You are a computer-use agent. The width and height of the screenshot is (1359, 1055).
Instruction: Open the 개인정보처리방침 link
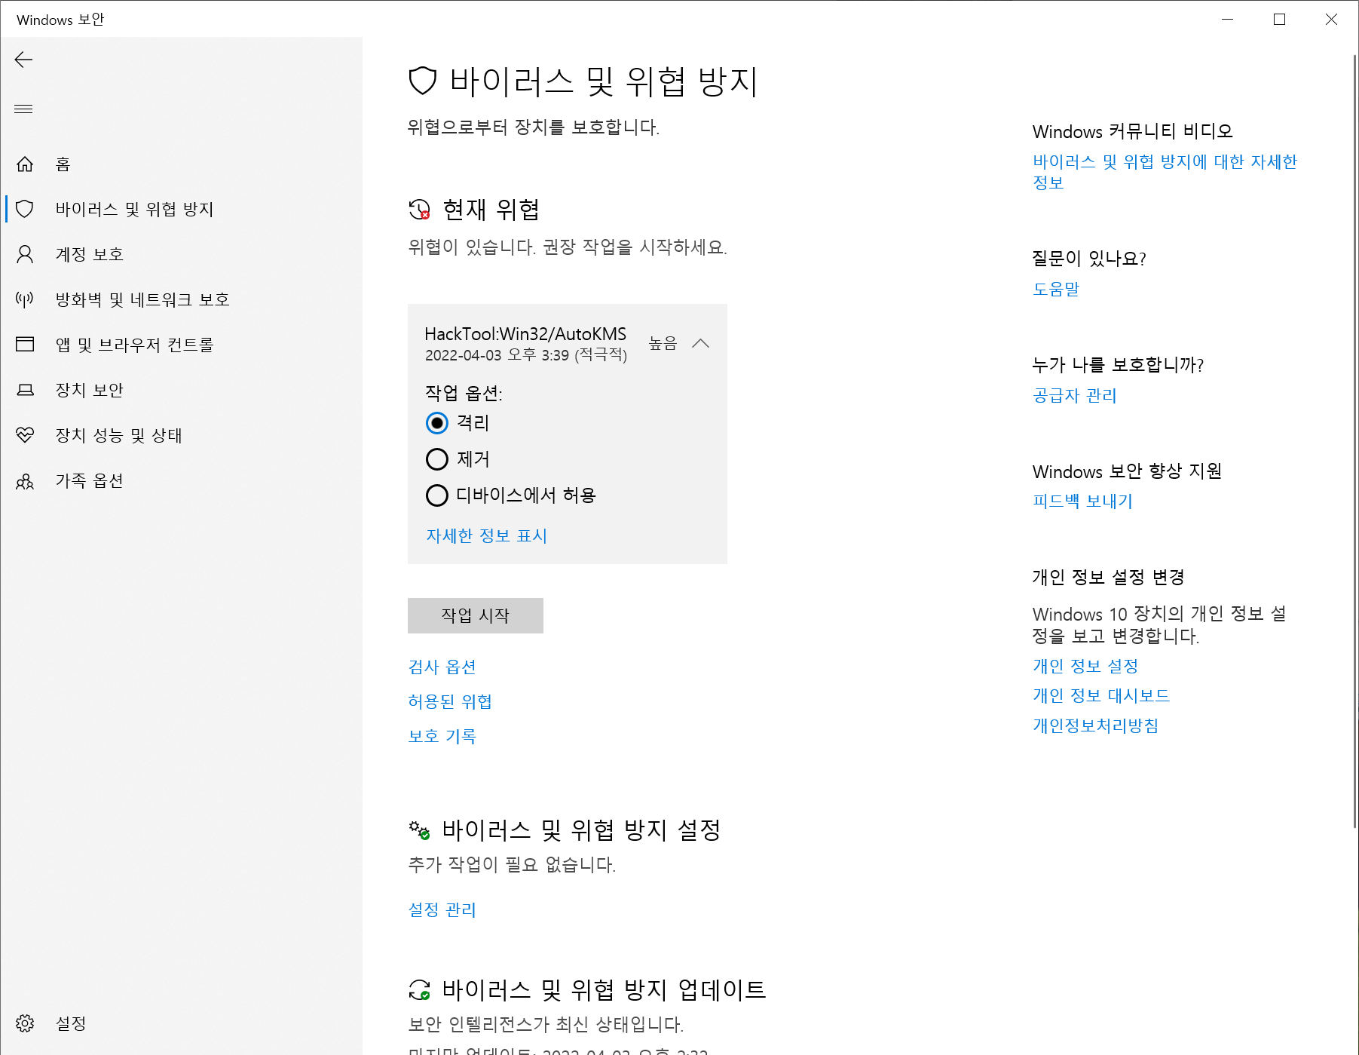1096,725
